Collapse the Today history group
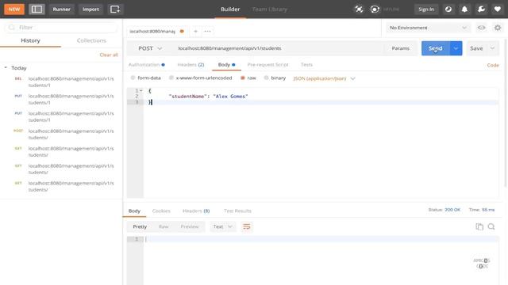Image resolution: width=508 pixels, height=285 pixels. 6,67
